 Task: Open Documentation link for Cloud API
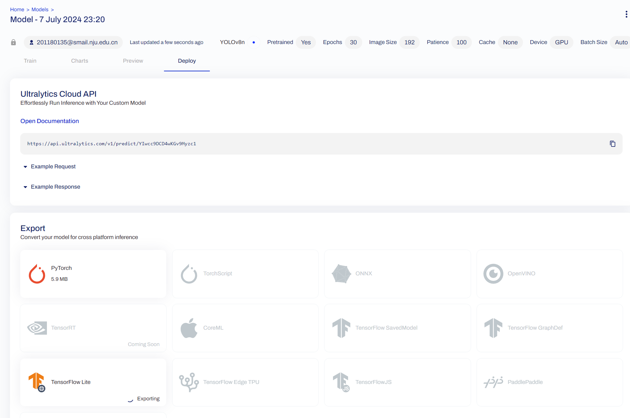[x=50, y=121]
